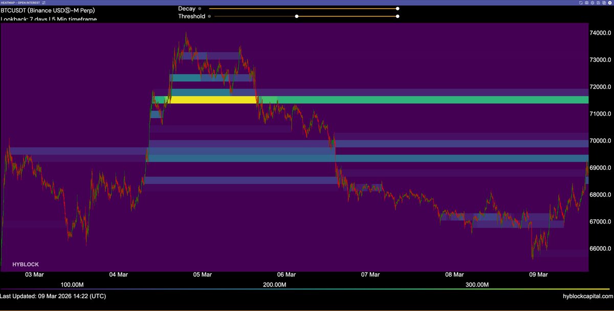Click the save icon in the top bar
Viewport: 614px width, 311px height.
(x=598, y=3)
